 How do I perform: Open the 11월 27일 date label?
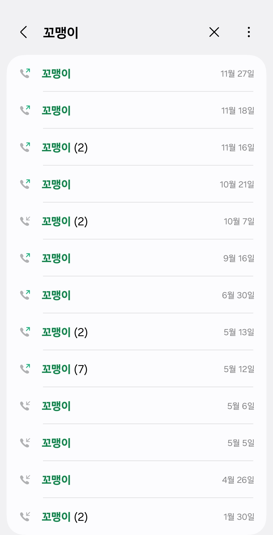coord(237,74)
